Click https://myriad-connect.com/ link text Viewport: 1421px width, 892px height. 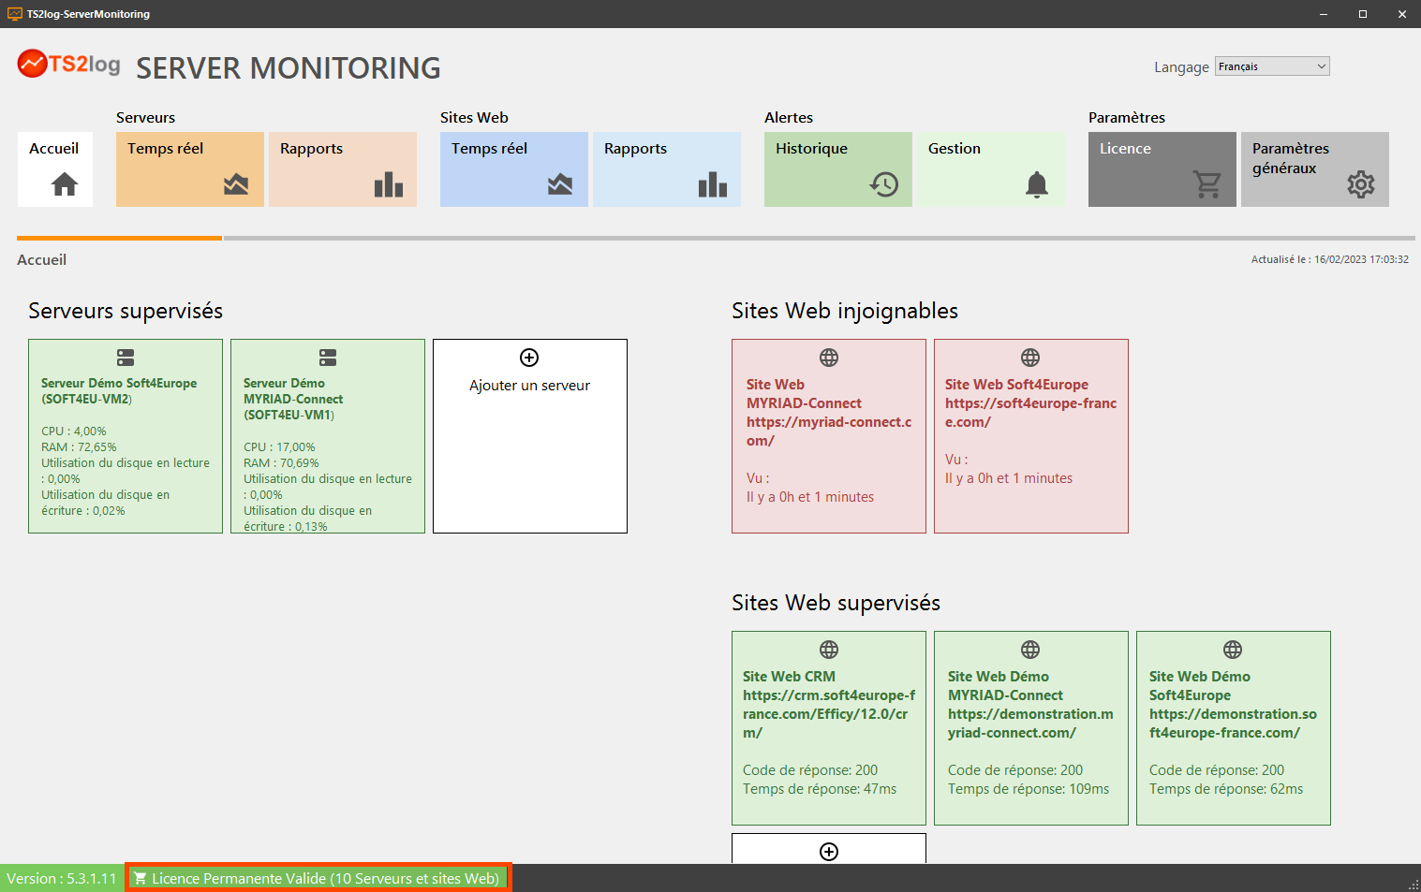pos(829,431)
